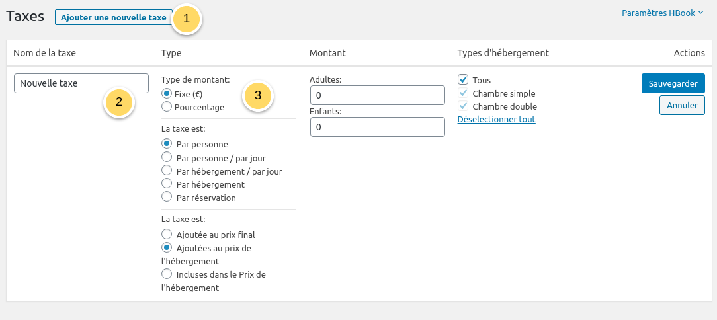Click the Enfants amount field

tap(377, 127)
